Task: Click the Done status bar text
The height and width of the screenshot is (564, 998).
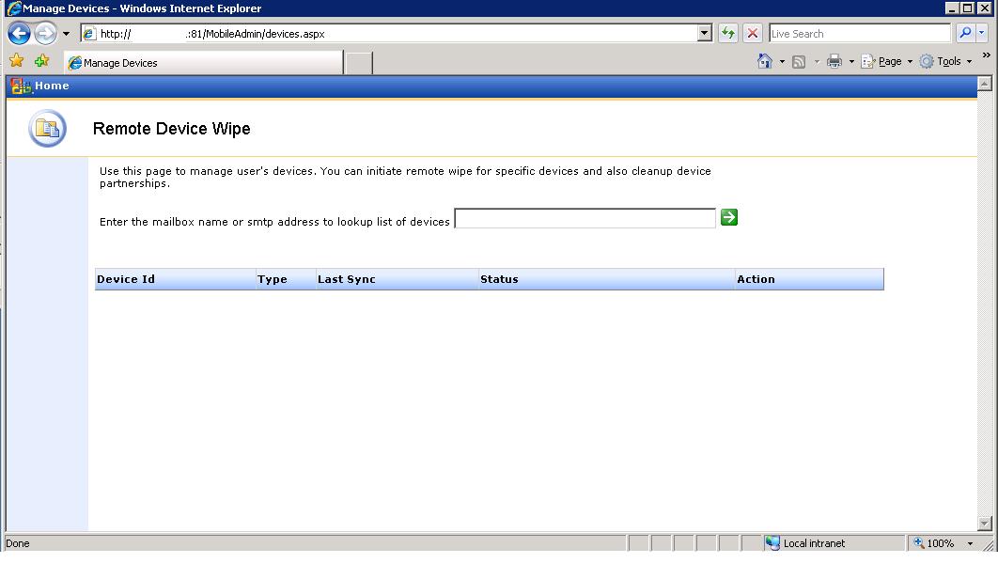Action: (18, 543)
